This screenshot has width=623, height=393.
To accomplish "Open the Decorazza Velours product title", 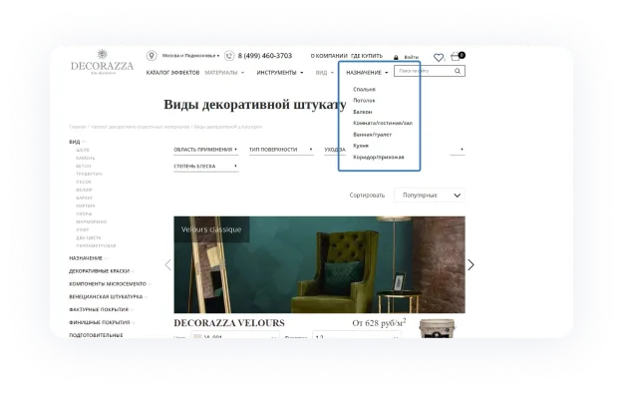I will click(229, 323).
